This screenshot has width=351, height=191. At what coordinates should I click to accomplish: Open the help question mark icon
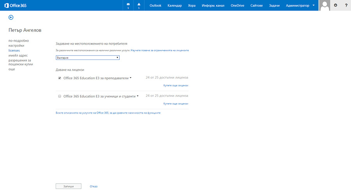click(346, 5)
